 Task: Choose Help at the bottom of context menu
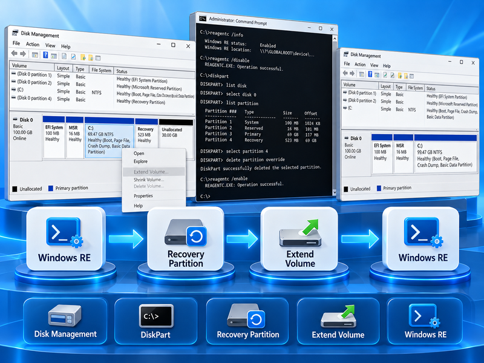[139, 206]
